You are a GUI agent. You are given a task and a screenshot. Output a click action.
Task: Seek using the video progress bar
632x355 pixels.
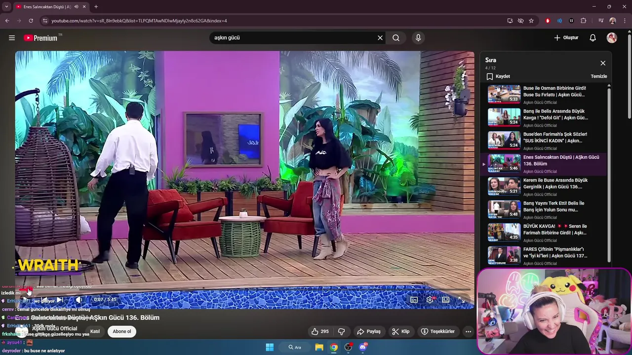[x=244, y=291]
